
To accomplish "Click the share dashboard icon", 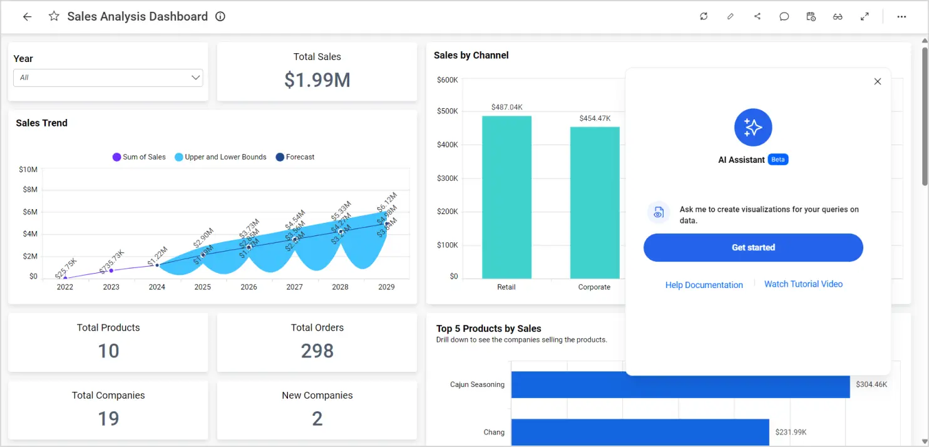I will coord(757,17).
